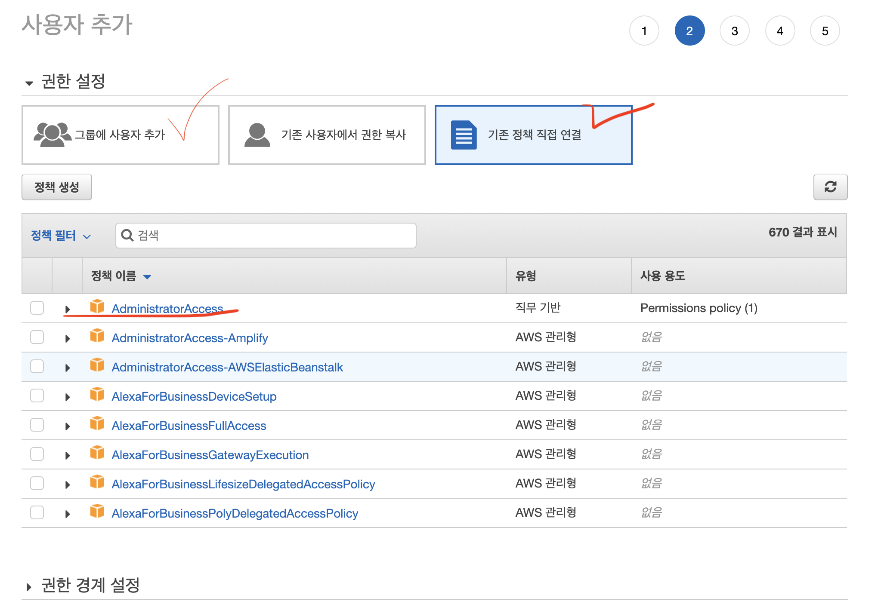Image resolution: width=878 pixels, height=601 pixels.
Task: Check the AdministratorAccess-AWSElasticBeanstalk checkbox
Action: (37, 366)
